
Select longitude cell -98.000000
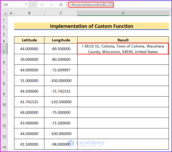pos(61,144)
